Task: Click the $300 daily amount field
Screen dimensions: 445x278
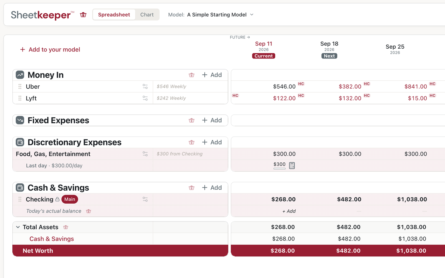Action: (280, 165)
